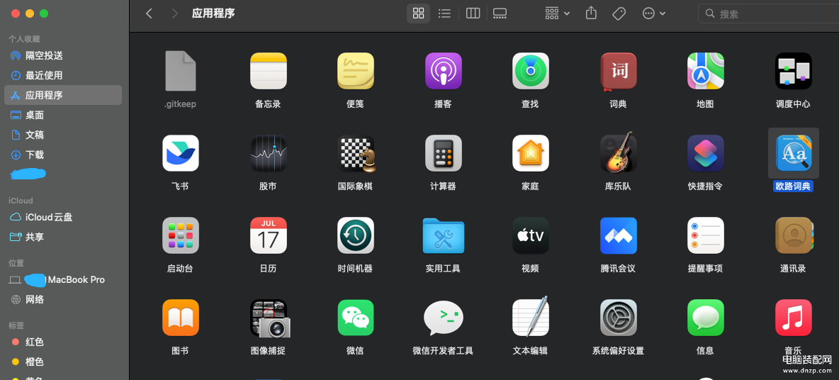Screen dimensions: 839x380
Task: Open 桌面 Desktop in sidebar
Action: pyautogui.click(x=63, y=115)
